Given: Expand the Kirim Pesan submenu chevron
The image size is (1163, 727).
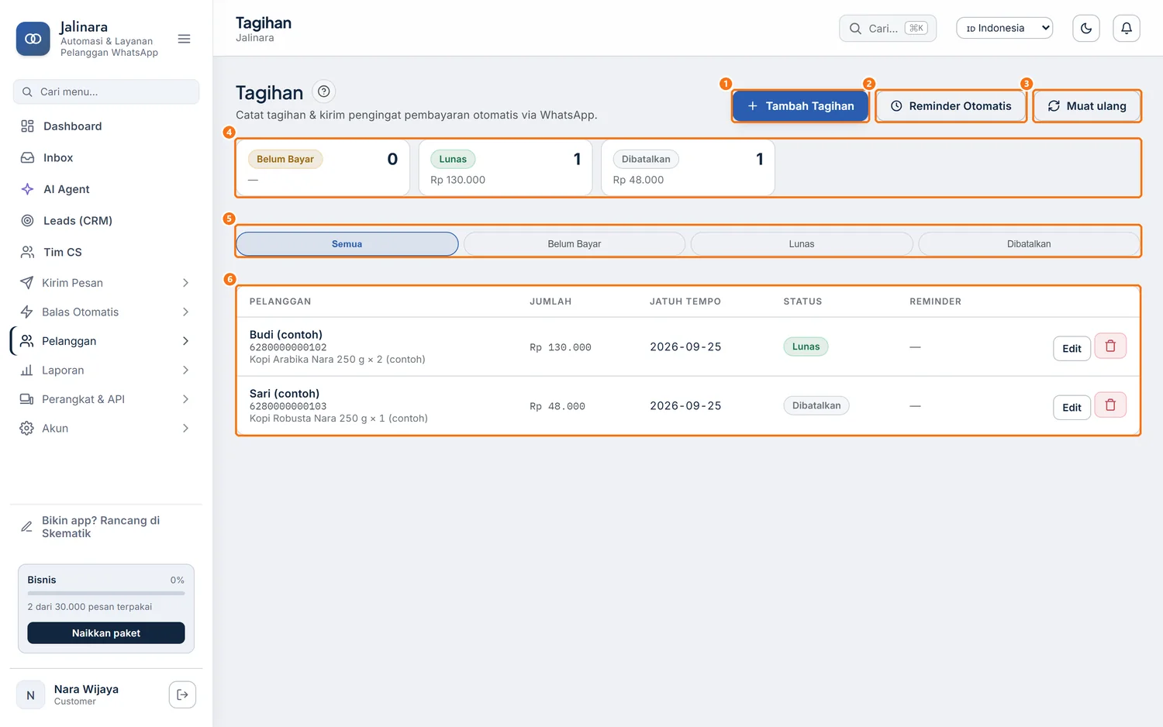Looking at the screenshot, I should click(x=185, y=283).
